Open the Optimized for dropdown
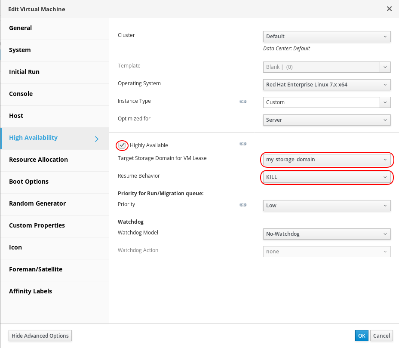This screenshot has width=399, height=348. (x=326, y=120)
